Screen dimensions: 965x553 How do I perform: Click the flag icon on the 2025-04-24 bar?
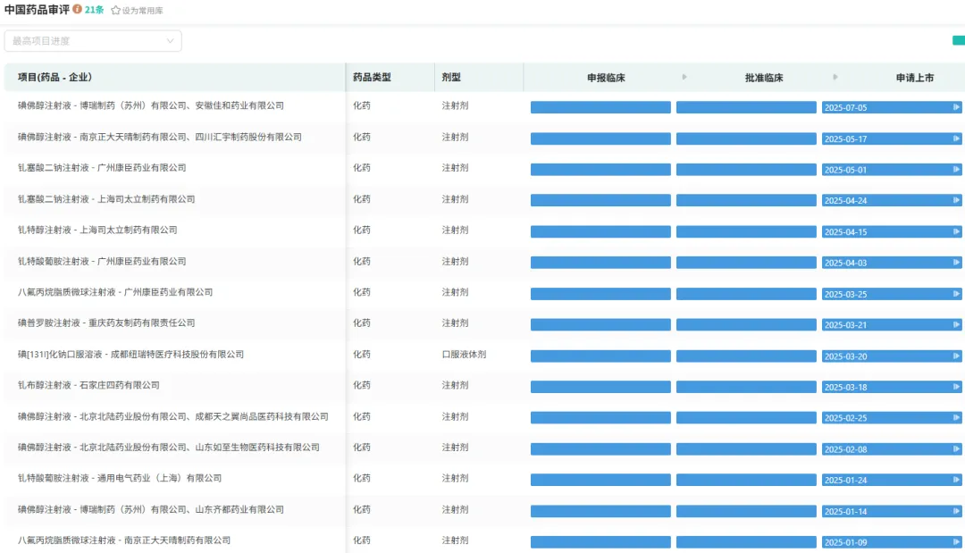point(956,200)
